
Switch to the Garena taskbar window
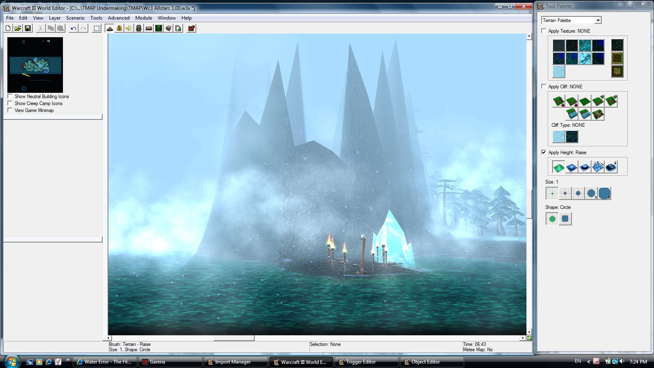coord(170,362)
